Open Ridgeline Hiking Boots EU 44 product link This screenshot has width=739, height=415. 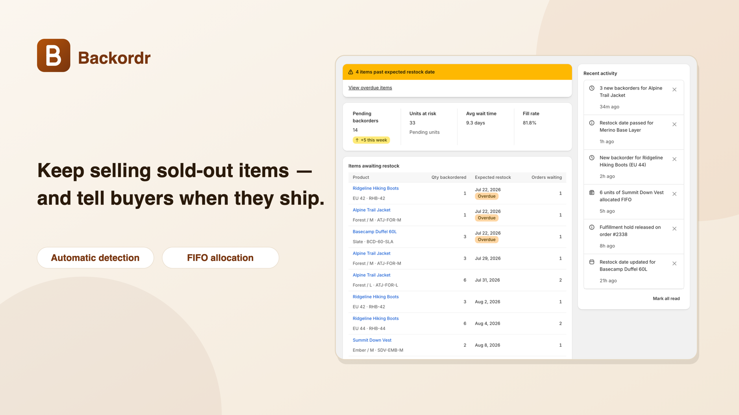376,318
